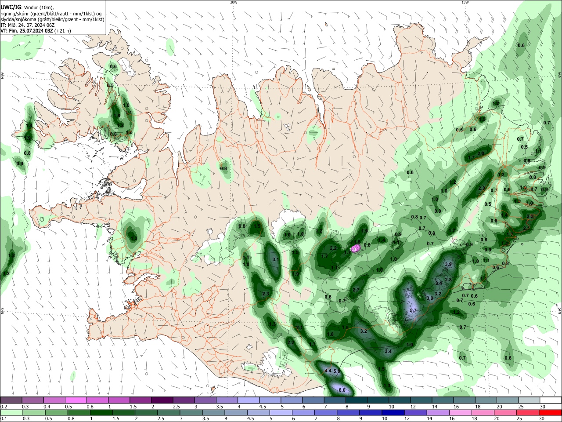
Task: Choose the white 30 snow legend swatch
Action: 551,400
